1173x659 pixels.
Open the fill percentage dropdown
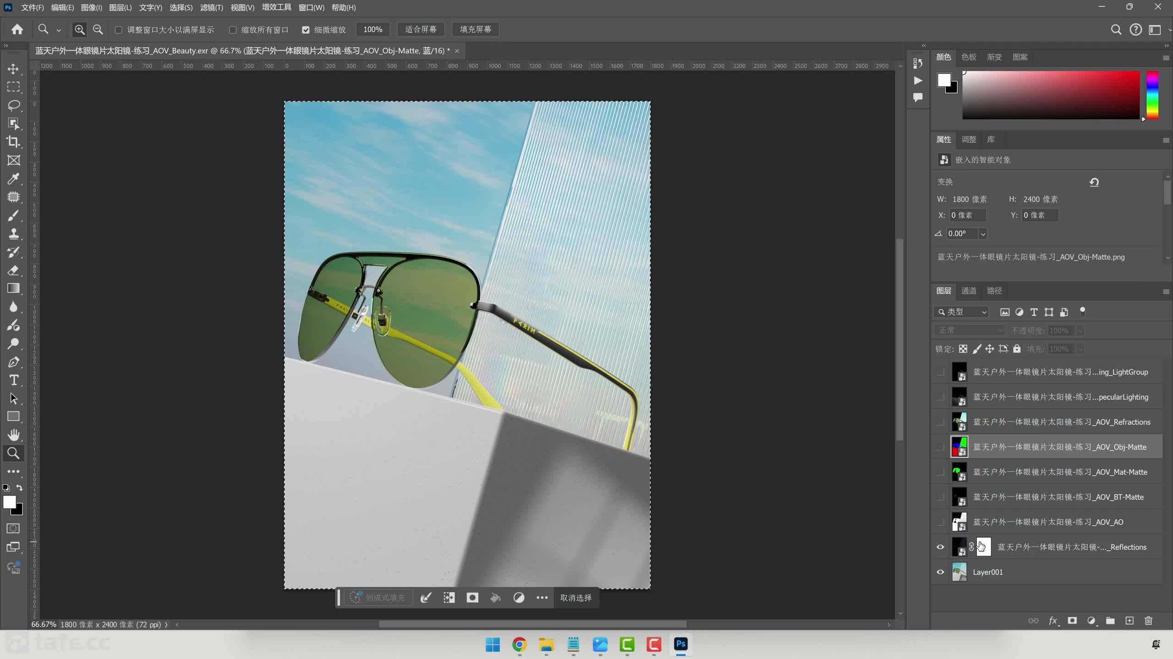pyautogui.click(x=1080, y=349)
